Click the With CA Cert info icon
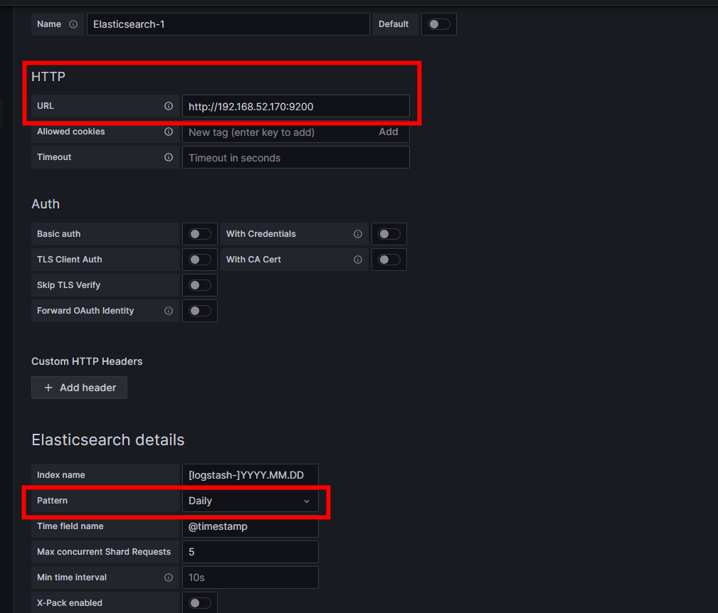Screen dimensions: 718x613 click(358, 260)
